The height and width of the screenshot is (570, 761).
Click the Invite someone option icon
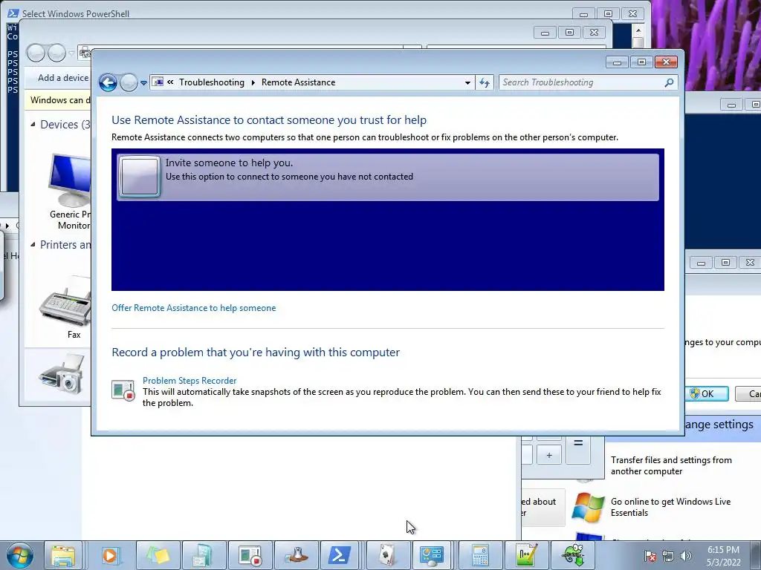tap(139, 177)
